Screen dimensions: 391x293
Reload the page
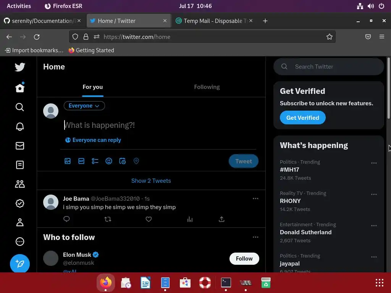37,37
